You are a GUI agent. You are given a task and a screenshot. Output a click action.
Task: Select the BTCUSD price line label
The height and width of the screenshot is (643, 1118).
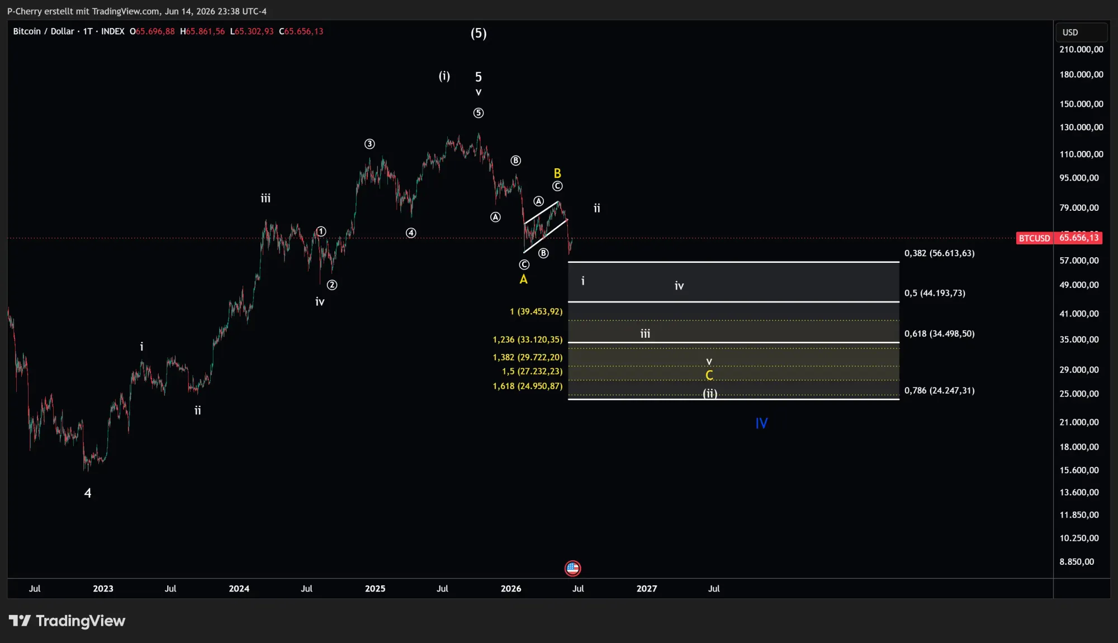pos(1034,238)
